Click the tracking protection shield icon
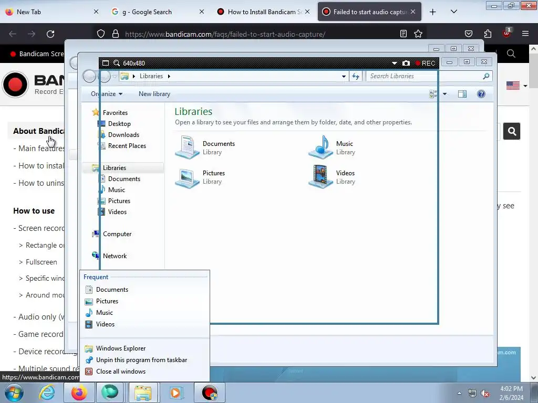Viewport: 538px width, 403px height. tap(100, 34)
